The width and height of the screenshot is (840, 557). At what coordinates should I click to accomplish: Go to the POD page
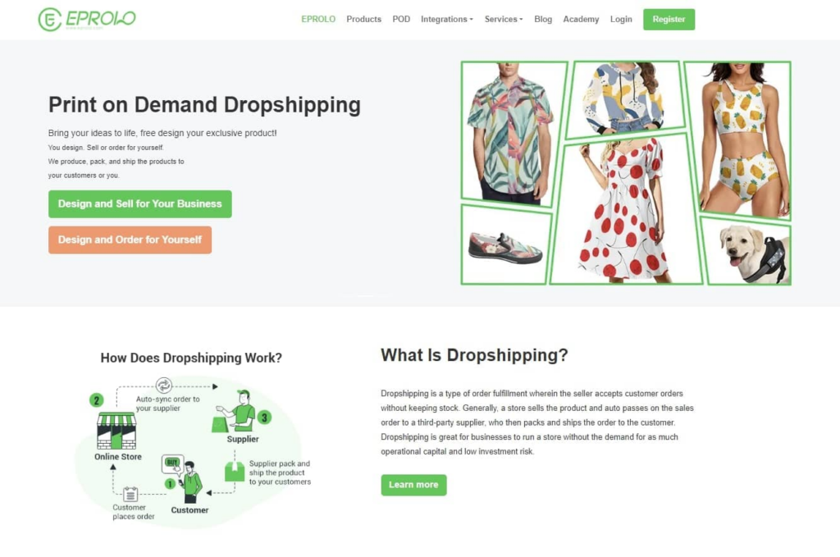(401, 20)
